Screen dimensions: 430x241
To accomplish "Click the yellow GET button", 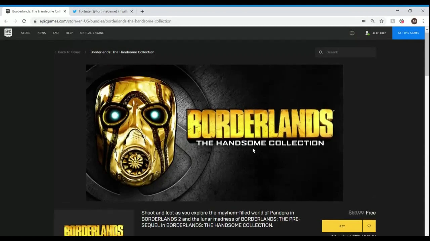I will [342, 226].
